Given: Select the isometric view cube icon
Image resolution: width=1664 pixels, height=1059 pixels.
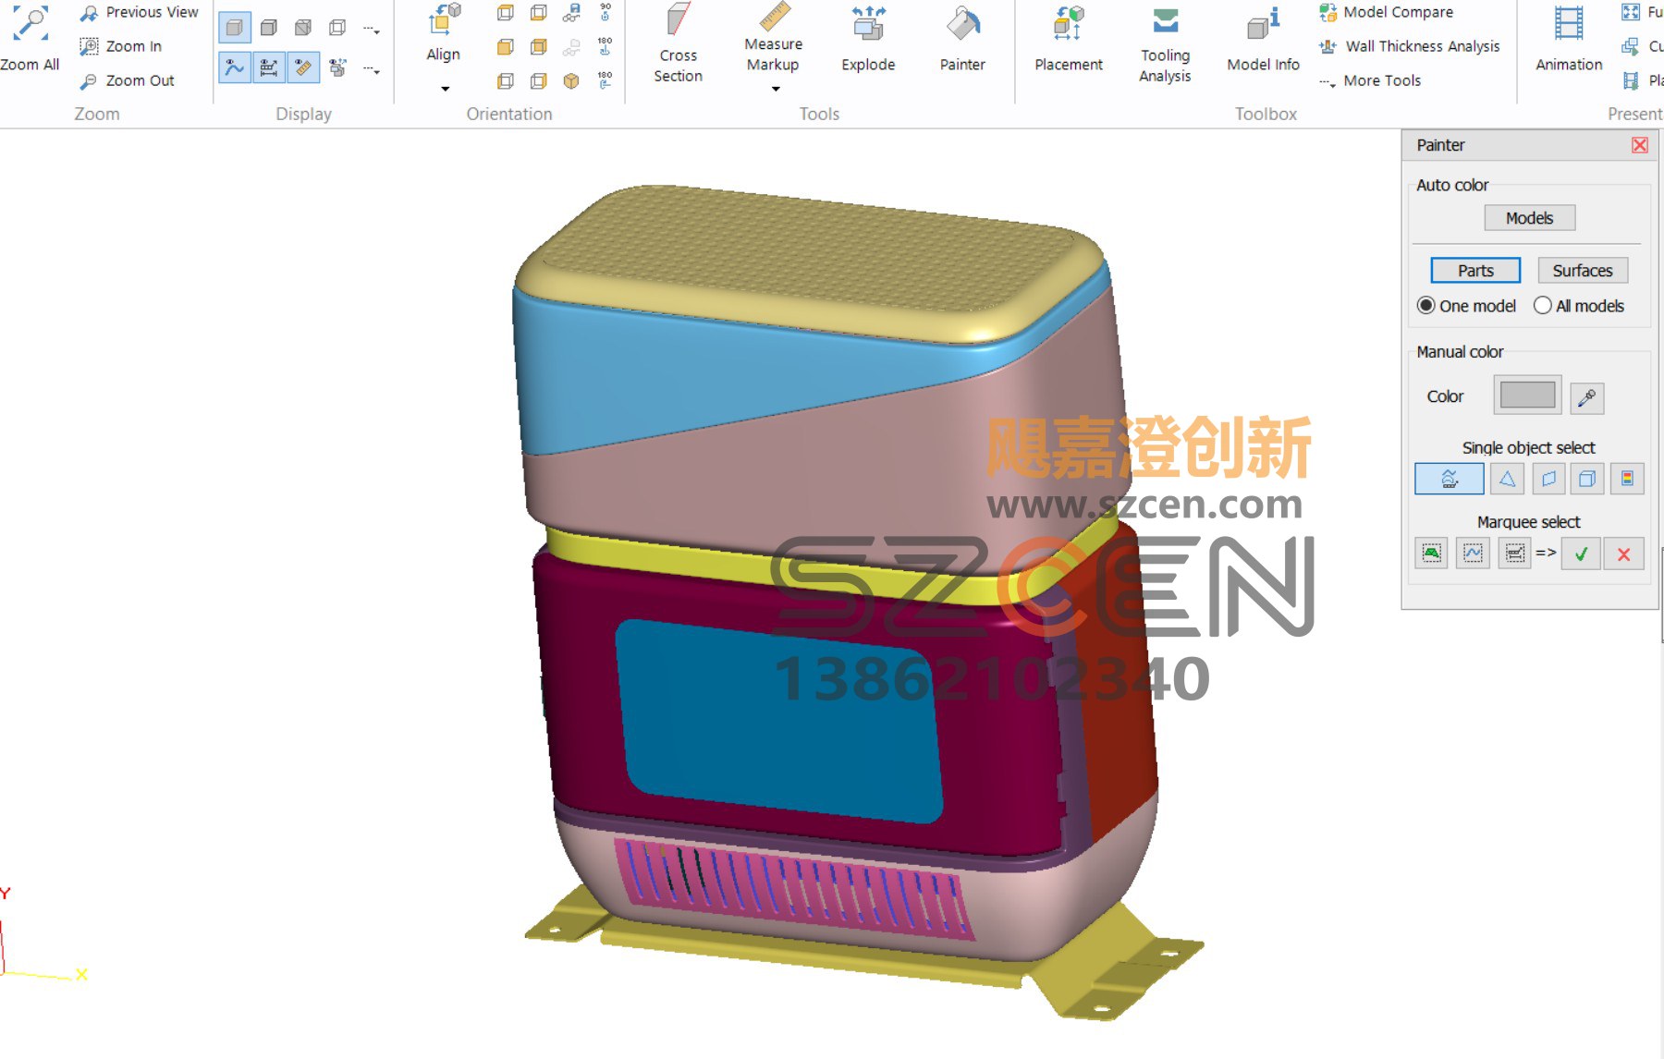Looking at the screenshot, I should coord(571,81).
